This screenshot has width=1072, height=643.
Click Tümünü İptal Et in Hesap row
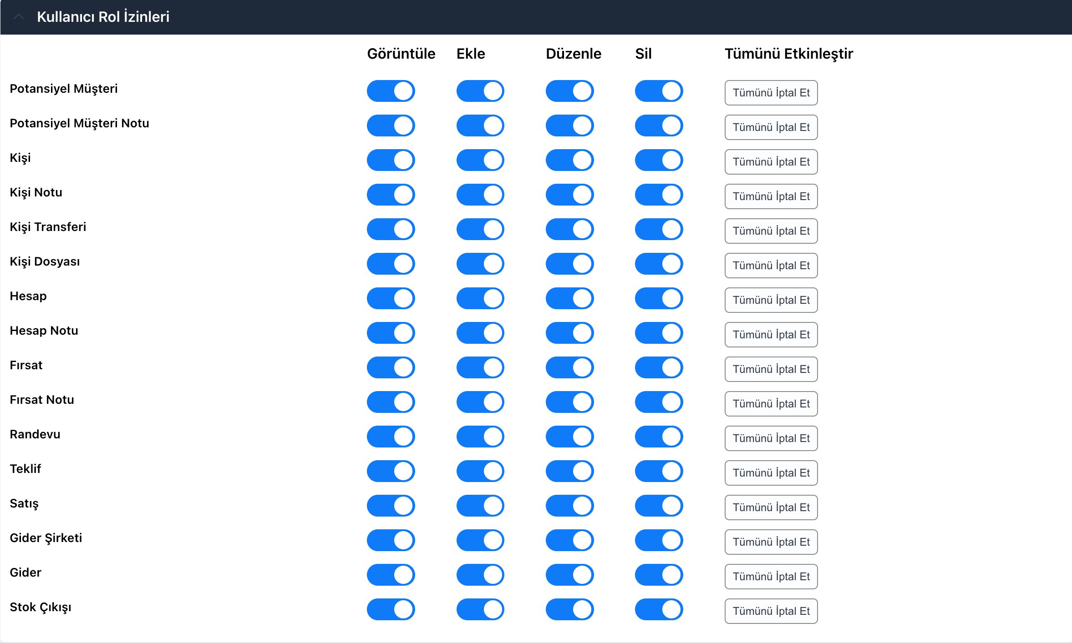771,300
